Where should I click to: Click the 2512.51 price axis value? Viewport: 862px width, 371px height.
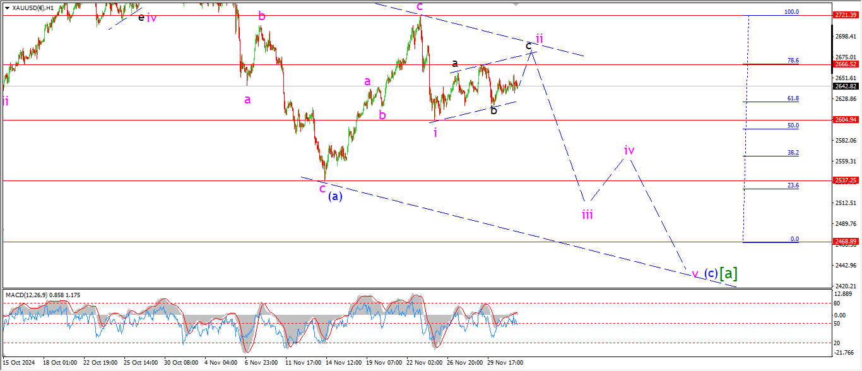845,203
